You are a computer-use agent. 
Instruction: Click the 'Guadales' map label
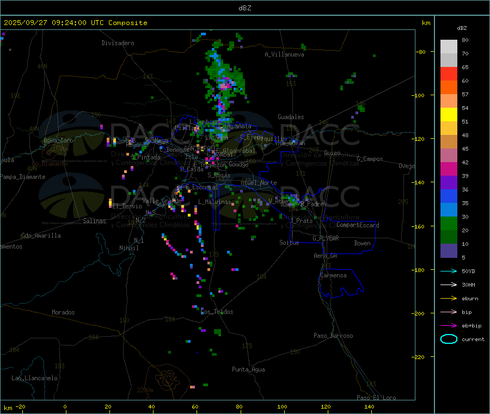tap(291, 117)
